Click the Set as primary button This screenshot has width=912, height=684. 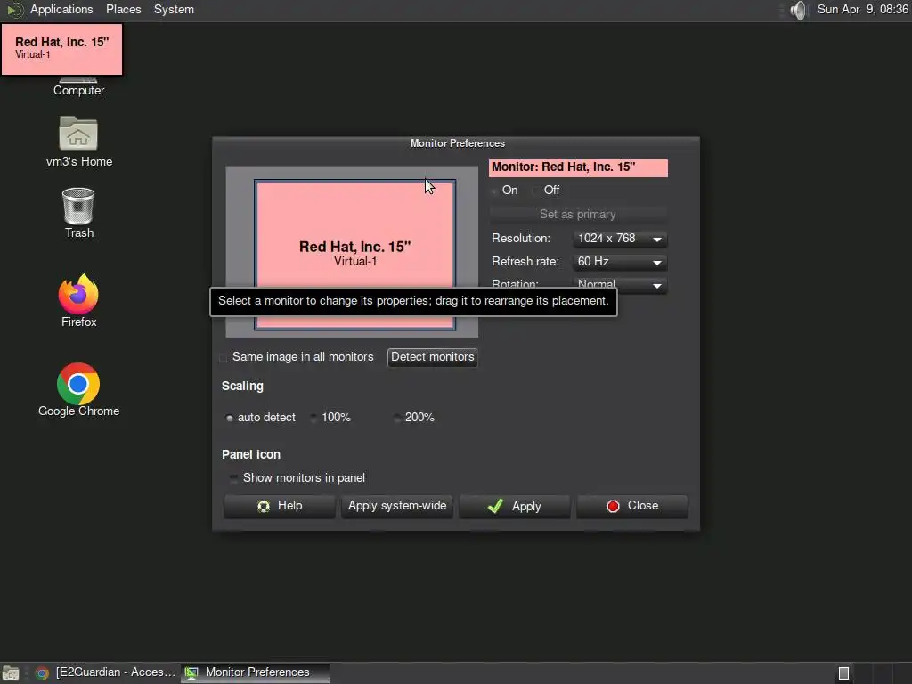(x=577, y=214)
